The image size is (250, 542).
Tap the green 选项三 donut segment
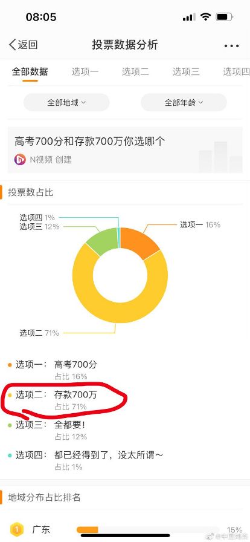(102, 241)
